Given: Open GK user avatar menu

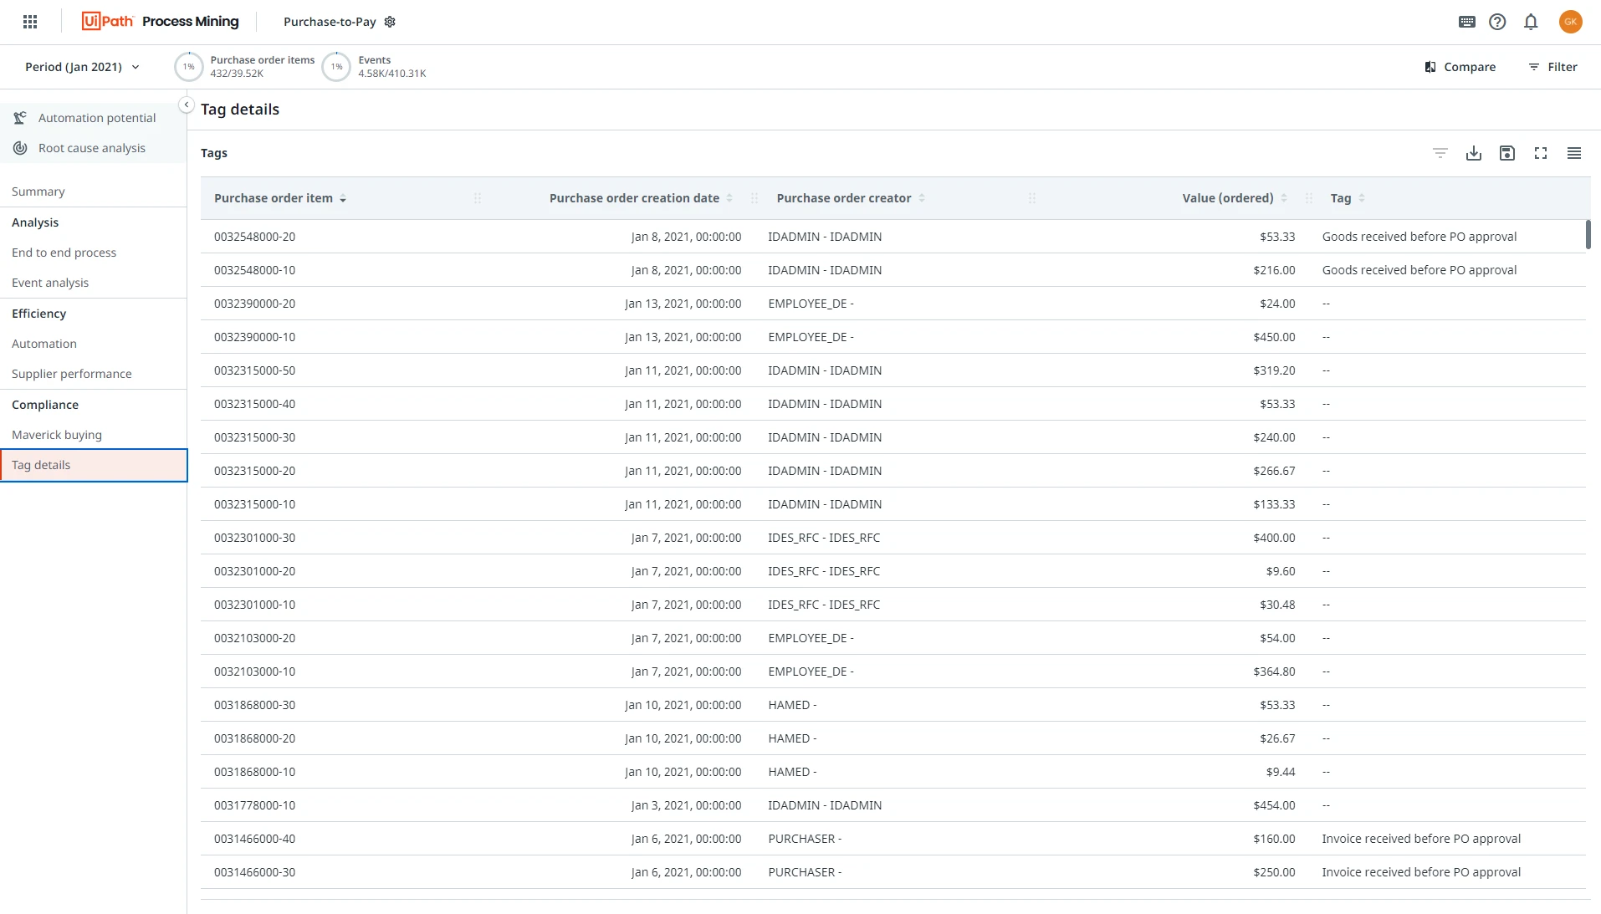Looking at the screenshot, I should [1571, 22].
